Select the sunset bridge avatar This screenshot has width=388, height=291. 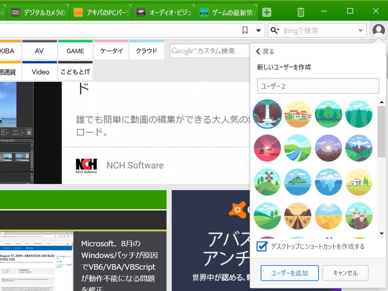point(267,148)
